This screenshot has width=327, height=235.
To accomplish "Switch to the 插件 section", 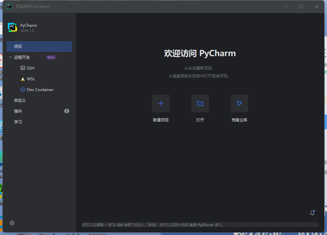I will click(18, 111).
